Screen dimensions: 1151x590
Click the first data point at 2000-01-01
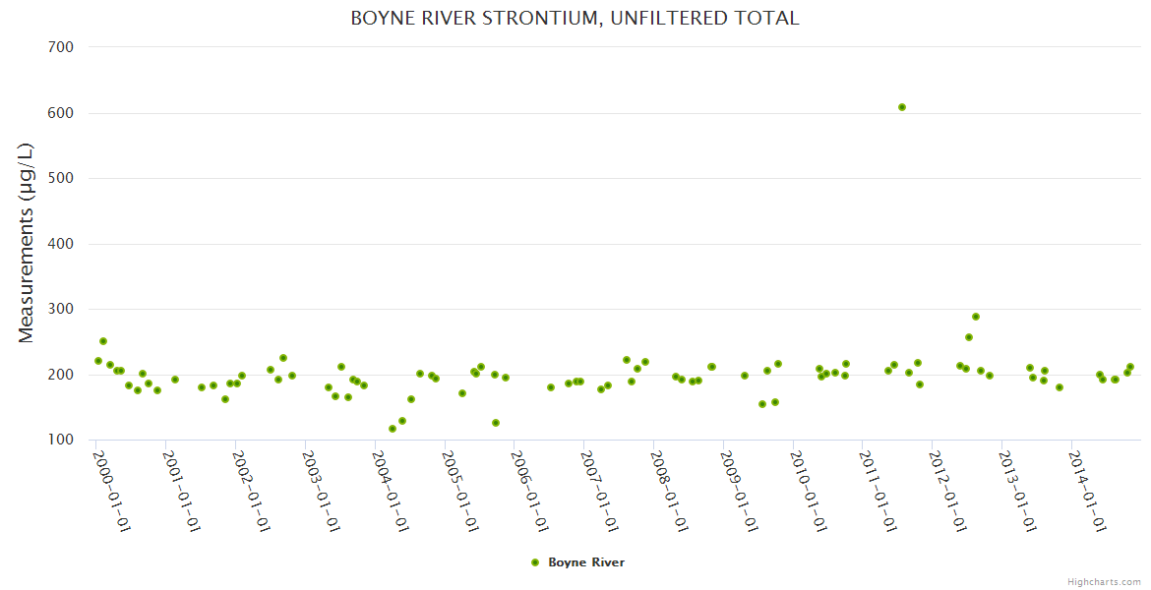click(x=97, y=361)
